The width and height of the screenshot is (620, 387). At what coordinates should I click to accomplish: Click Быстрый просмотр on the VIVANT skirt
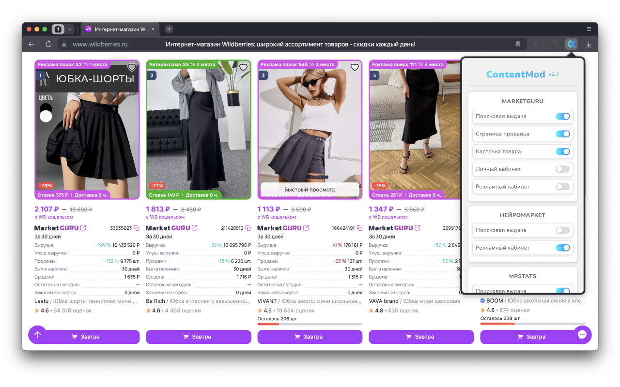coord(310,190)
